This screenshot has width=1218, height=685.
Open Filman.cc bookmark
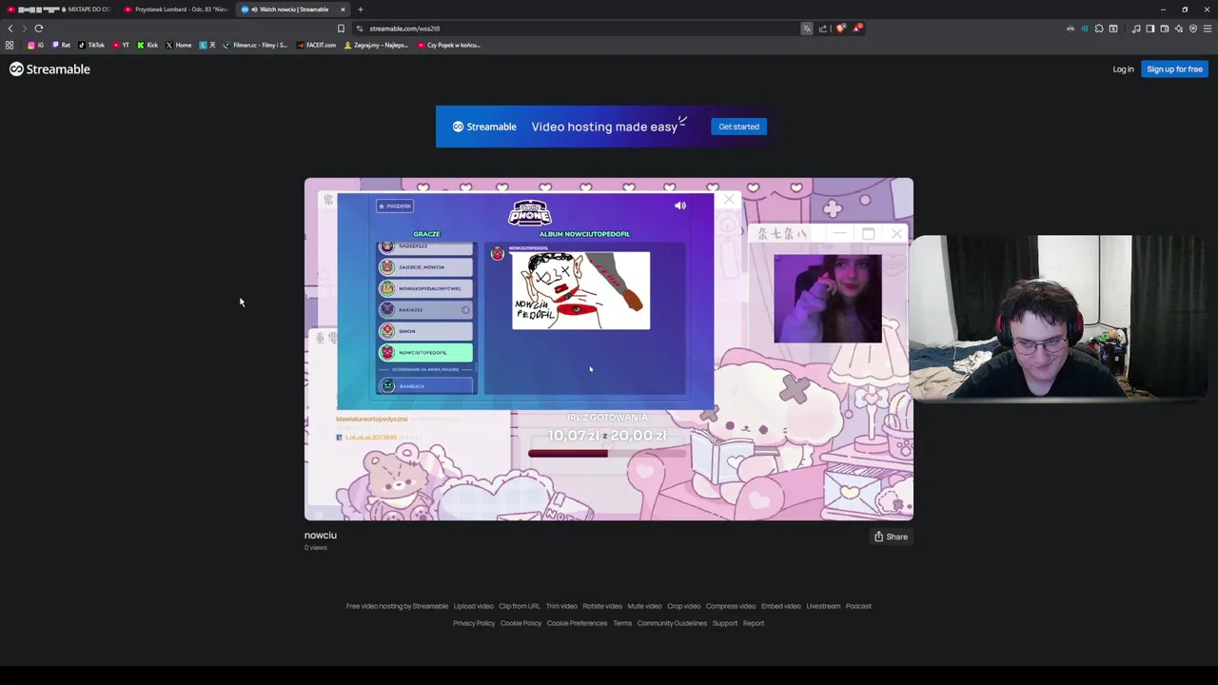tap(255, 45)
